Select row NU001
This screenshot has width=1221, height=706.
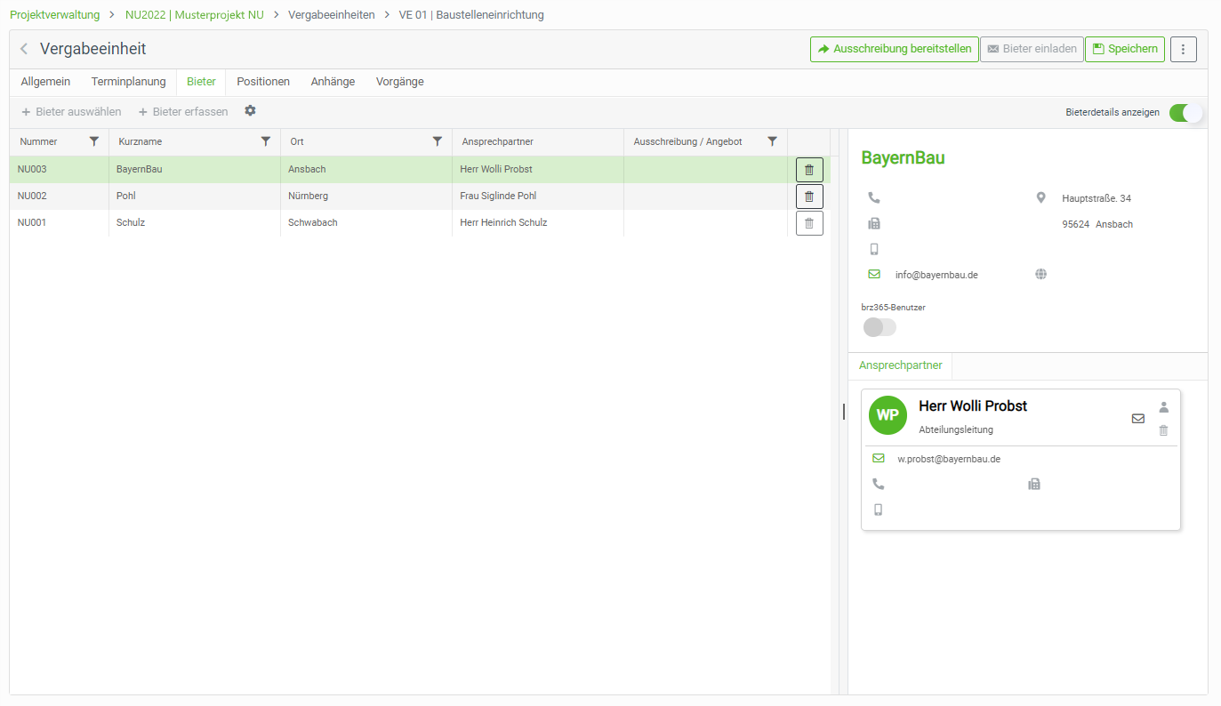[420, 222]
